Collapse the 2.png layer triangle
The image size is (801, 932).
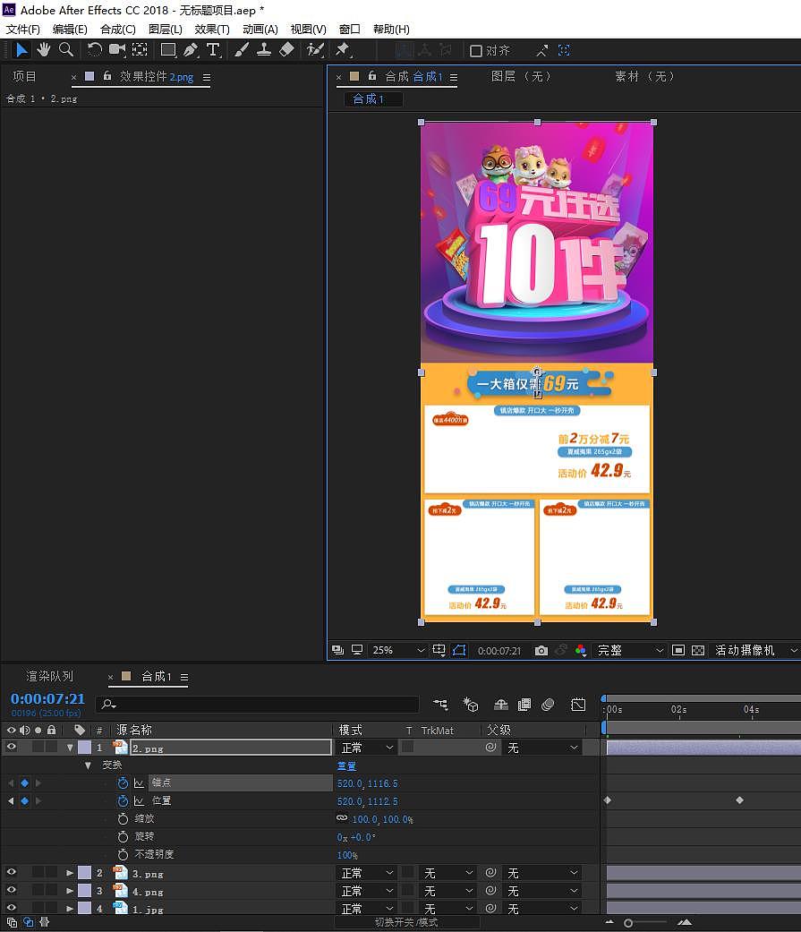tap(70, 748)
